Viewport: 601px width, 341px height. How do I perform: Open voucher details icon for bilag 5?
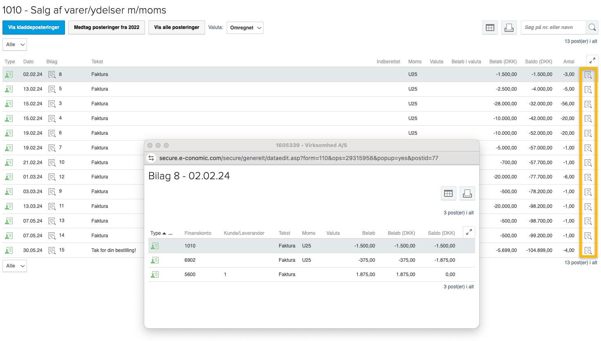[x=52, y=89]
